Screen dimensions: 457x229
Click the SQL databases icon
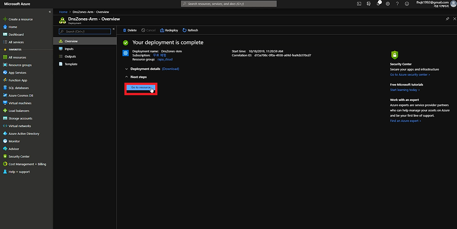point(5,88)
